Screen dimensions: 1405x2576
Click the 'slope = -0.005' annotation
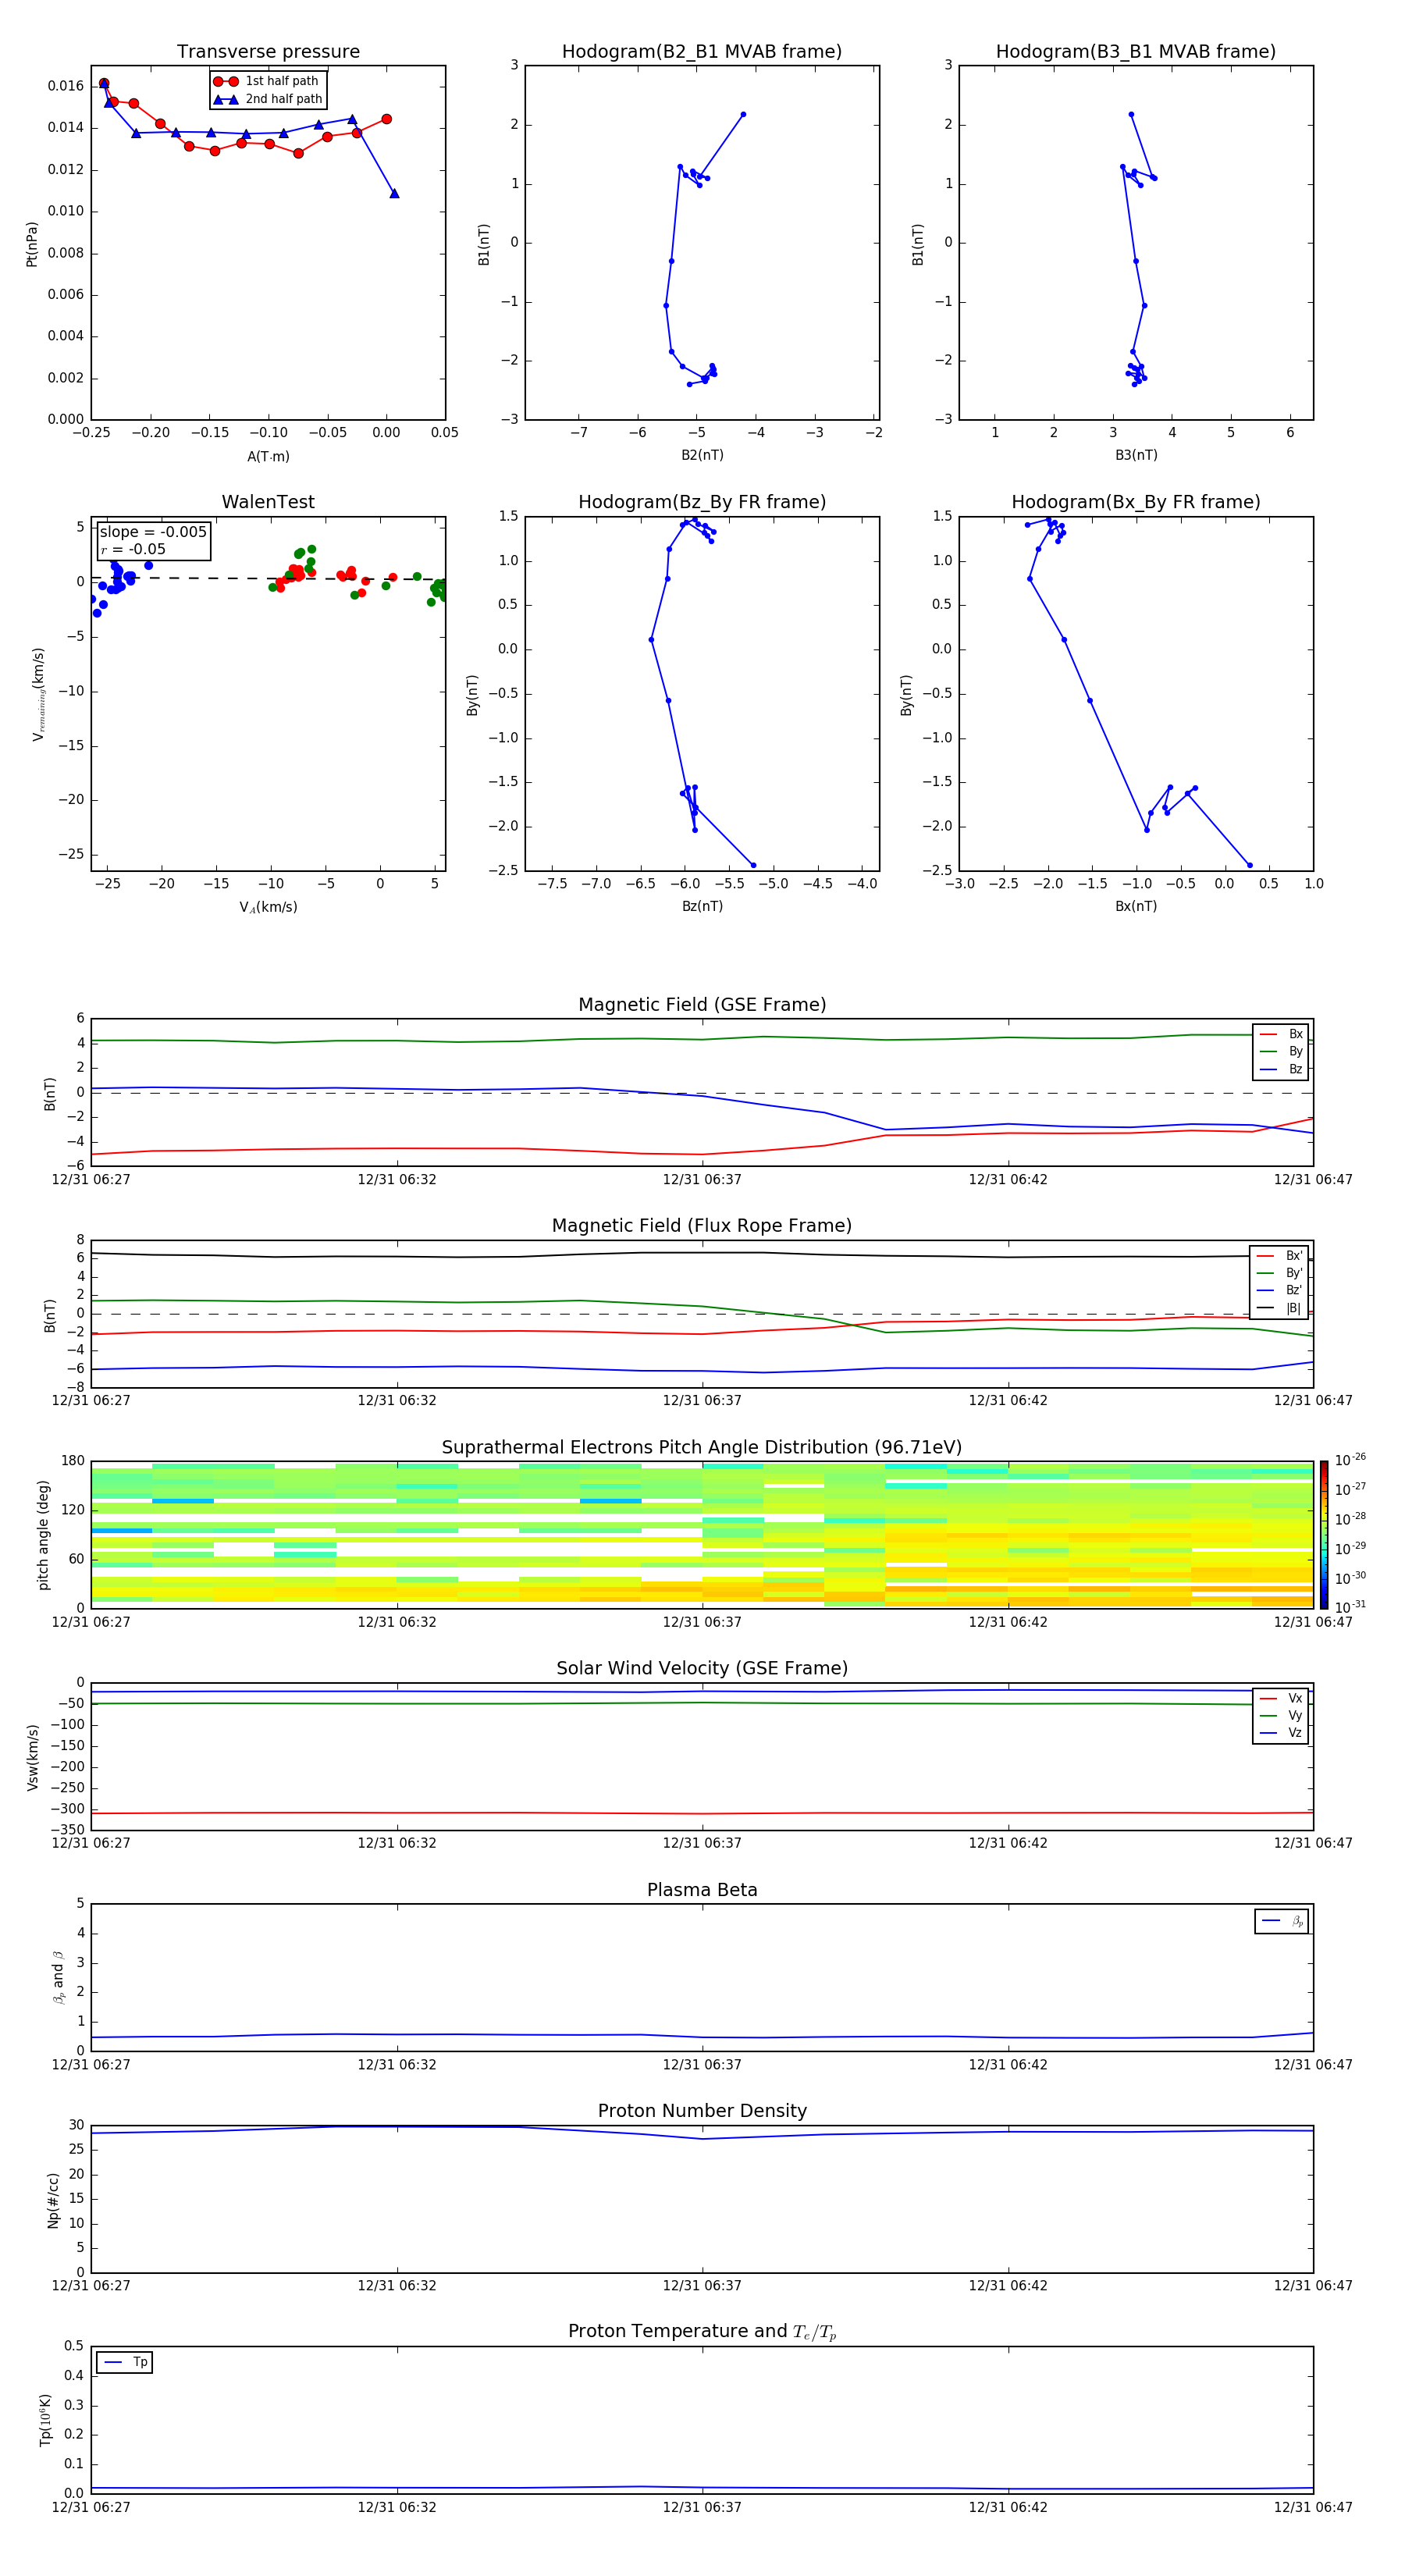tap(153, 532)
